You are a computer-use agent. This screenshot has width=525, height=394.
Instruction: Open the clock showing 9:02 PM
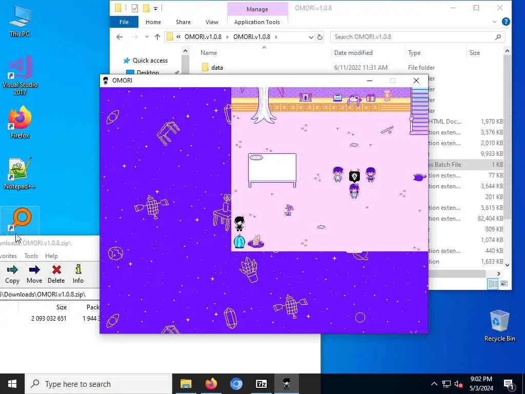click(481, 384)
